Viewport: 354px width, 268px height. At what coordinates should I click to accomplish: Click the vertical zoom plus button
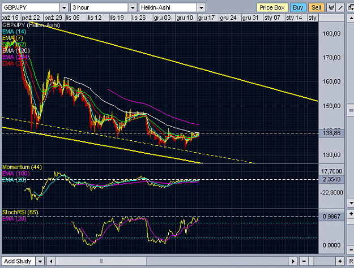click(351, 214)
